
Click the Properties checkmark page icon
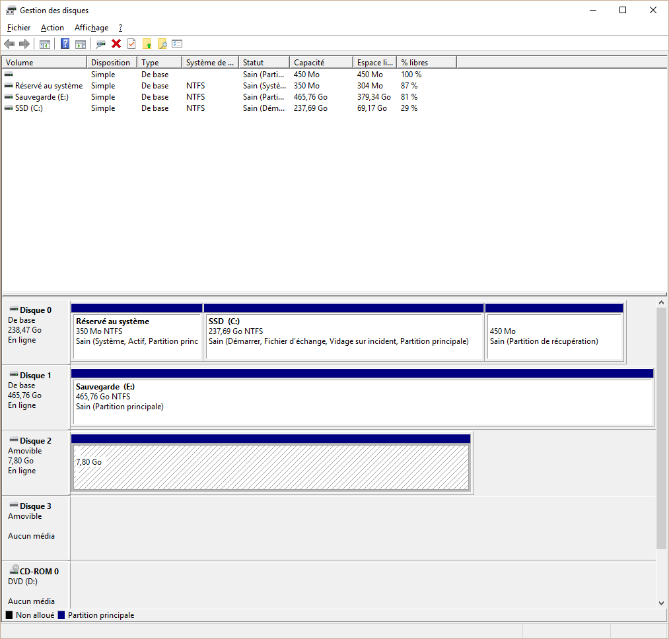[x=131, y=44]
